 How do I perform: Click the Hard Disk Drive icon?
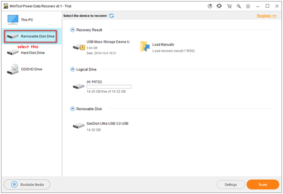coord(13,52)
